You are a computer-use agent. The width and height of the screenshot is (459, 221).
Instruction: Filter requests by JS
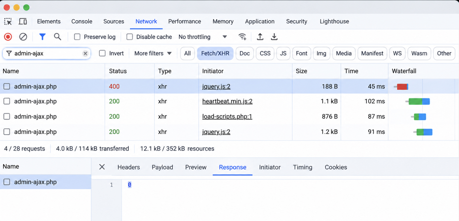[x=283, y=53]
